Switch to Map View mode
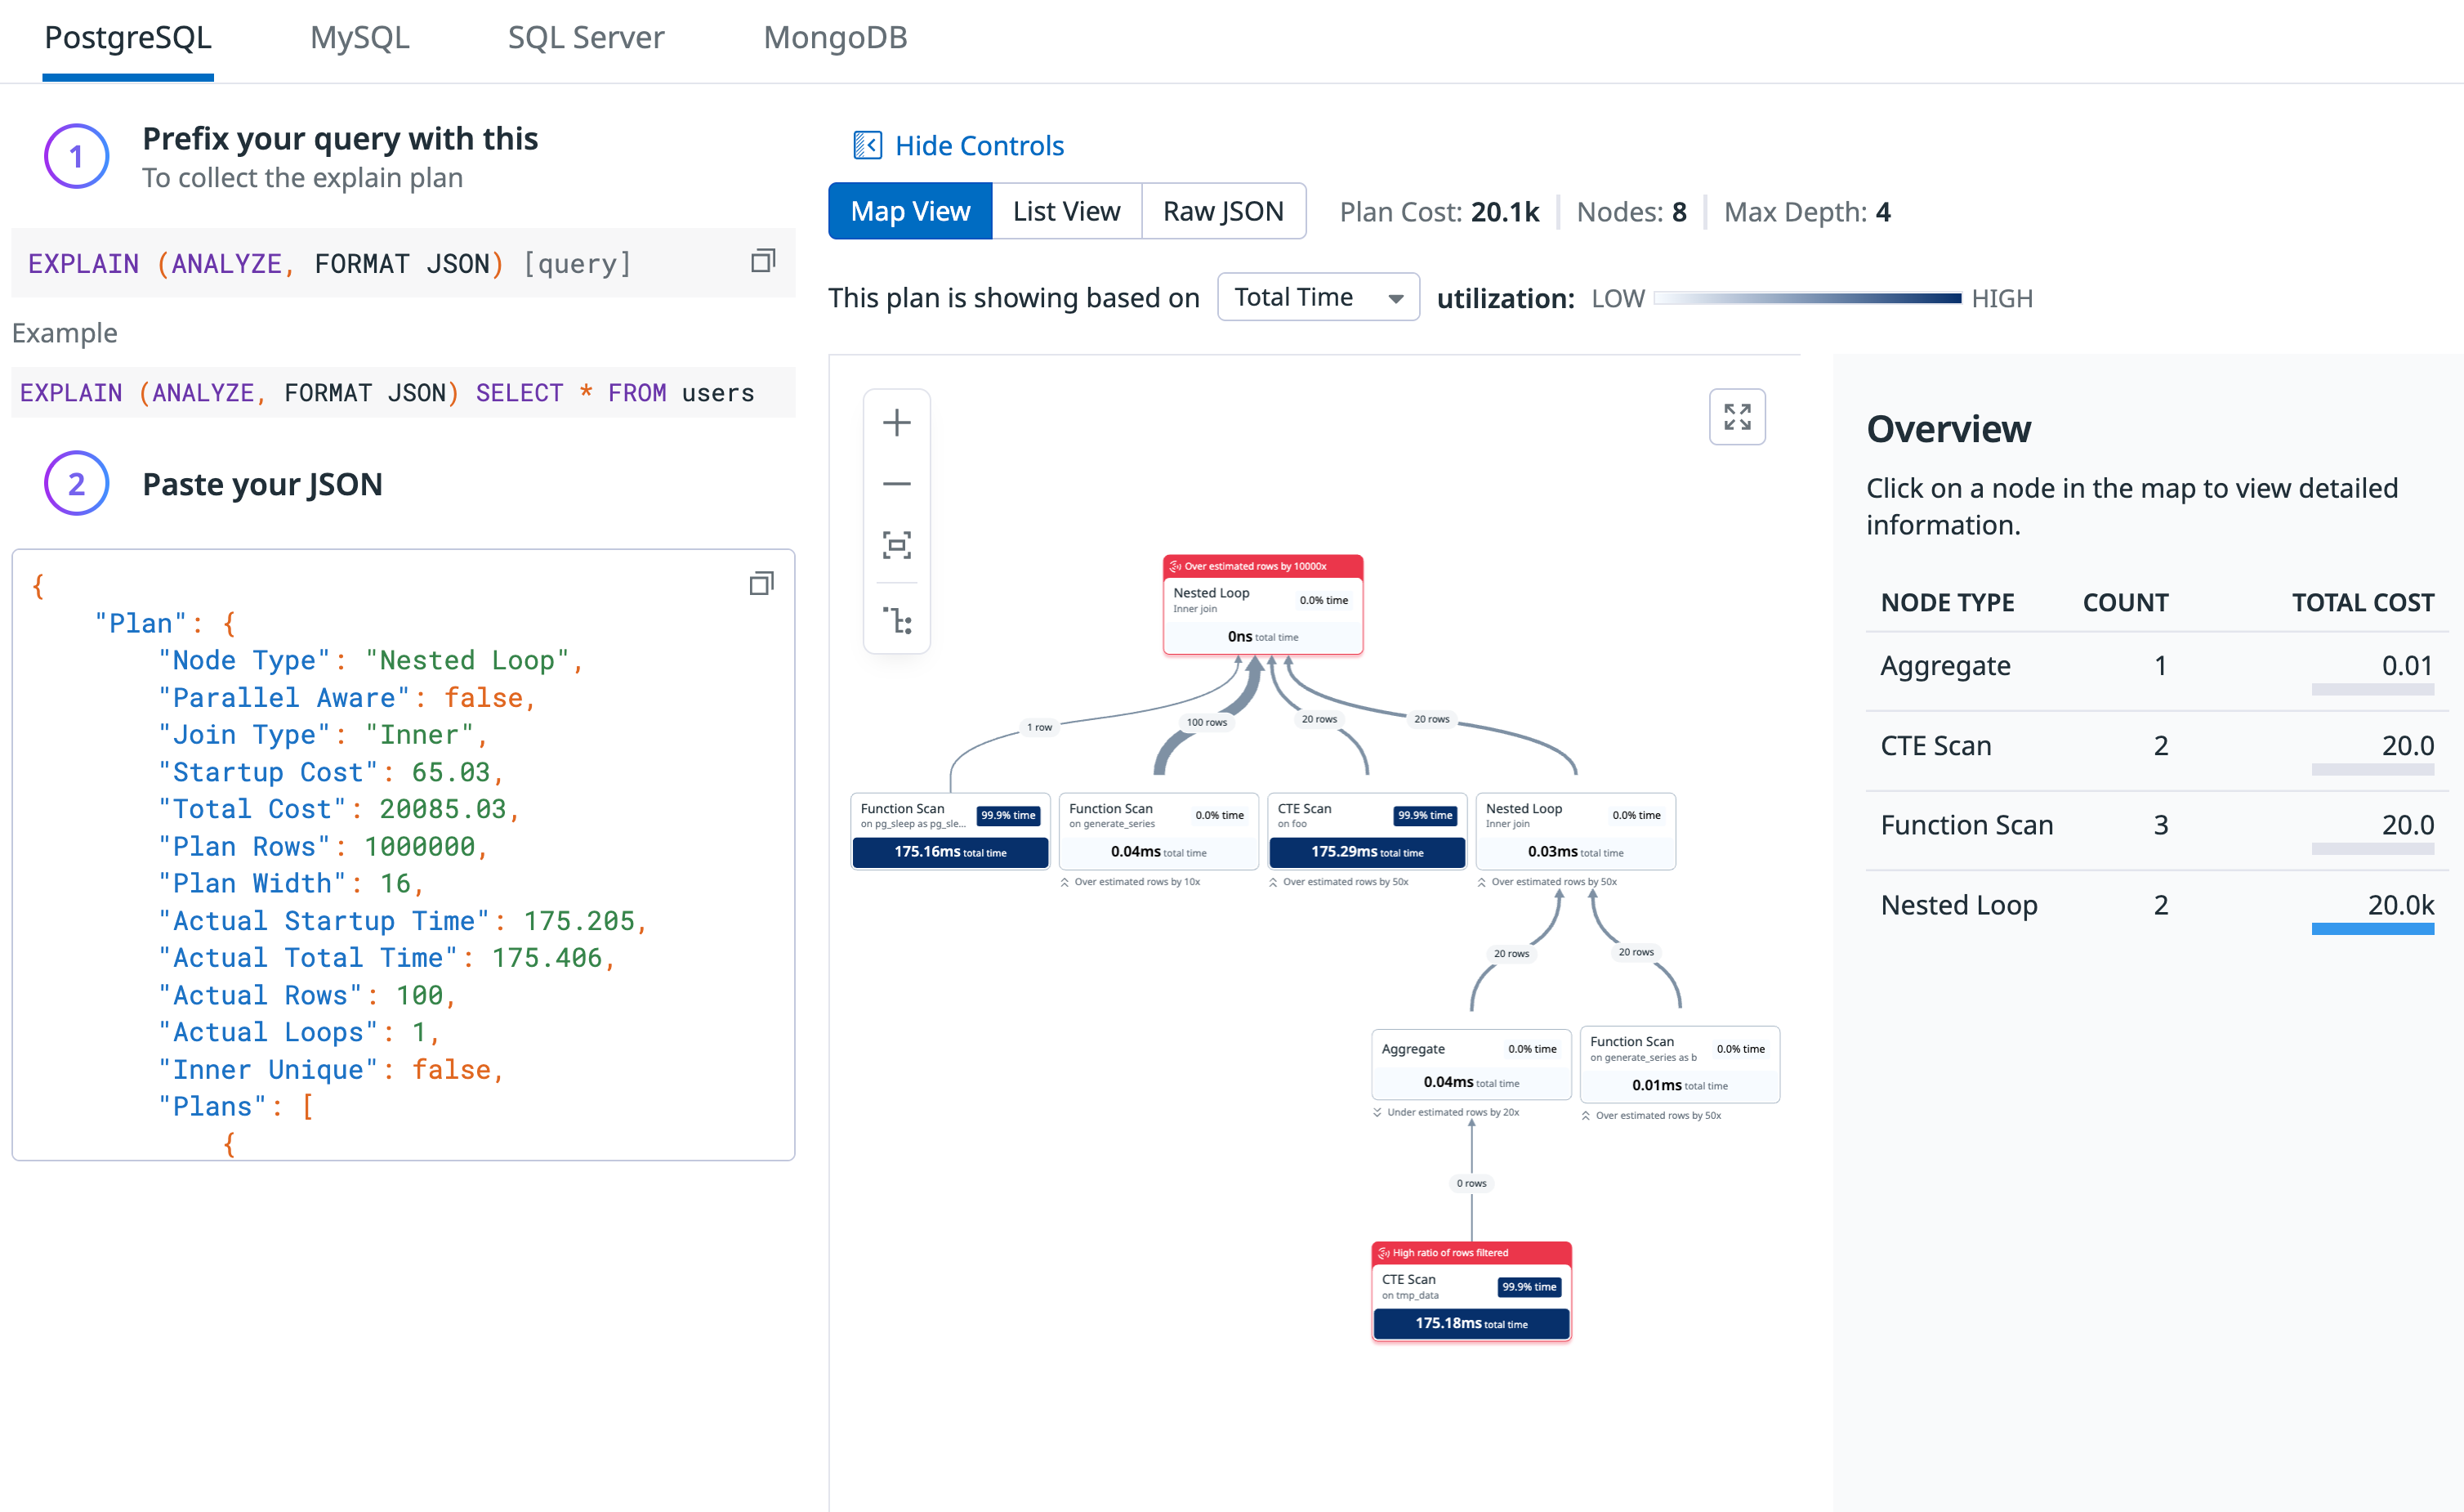The width and height of the screenshot is (2464, 1512). click(x=910, y=211)
